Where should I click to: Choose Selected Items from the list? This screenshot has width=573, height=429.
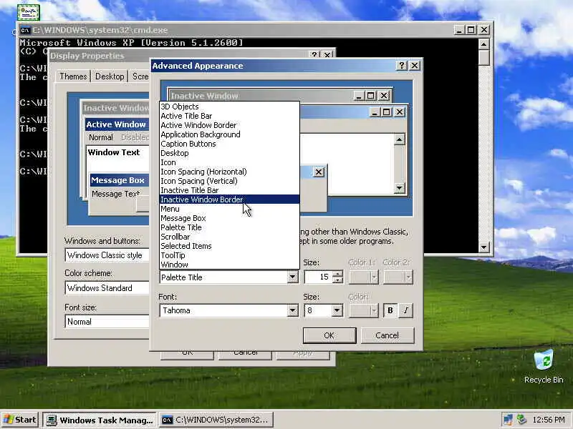(x=229, y=246)
